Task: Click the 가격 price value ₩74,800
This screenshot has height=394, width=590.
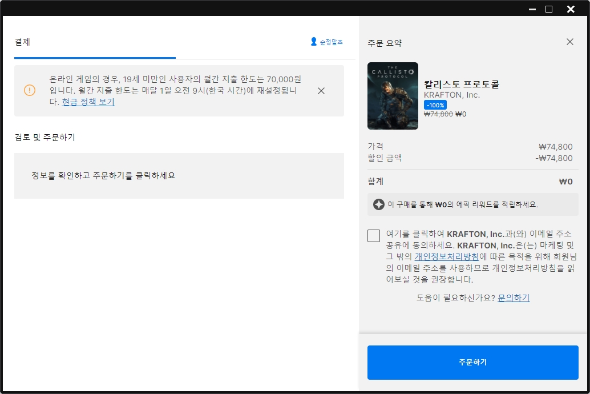Action: pyautogui.click(x=555, y=147)
